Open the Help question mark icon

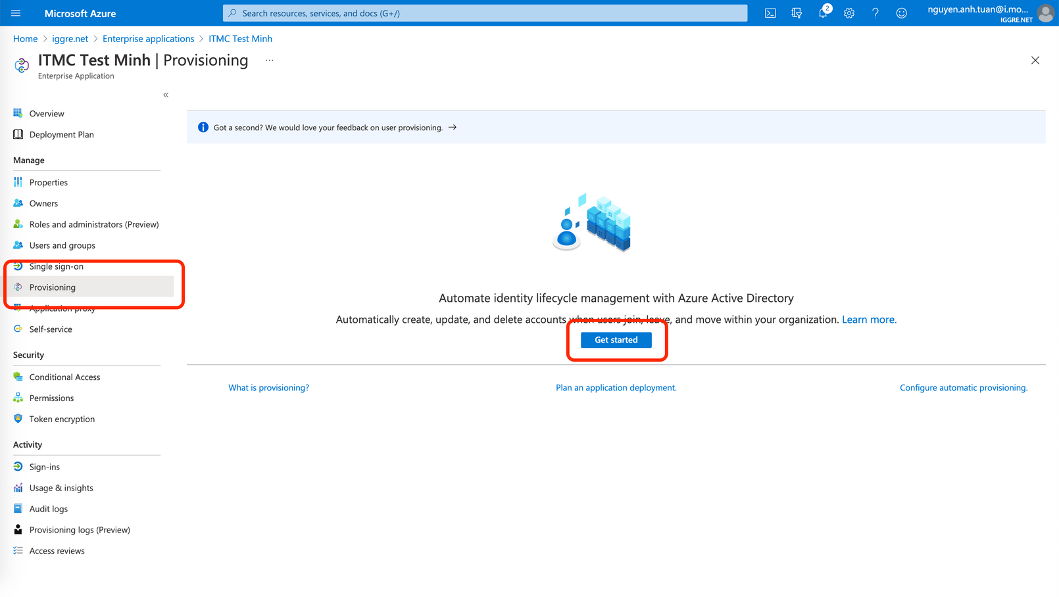tap(875, 13)
